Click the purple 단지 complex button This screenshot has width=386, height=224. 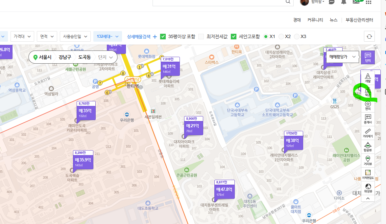368,57
